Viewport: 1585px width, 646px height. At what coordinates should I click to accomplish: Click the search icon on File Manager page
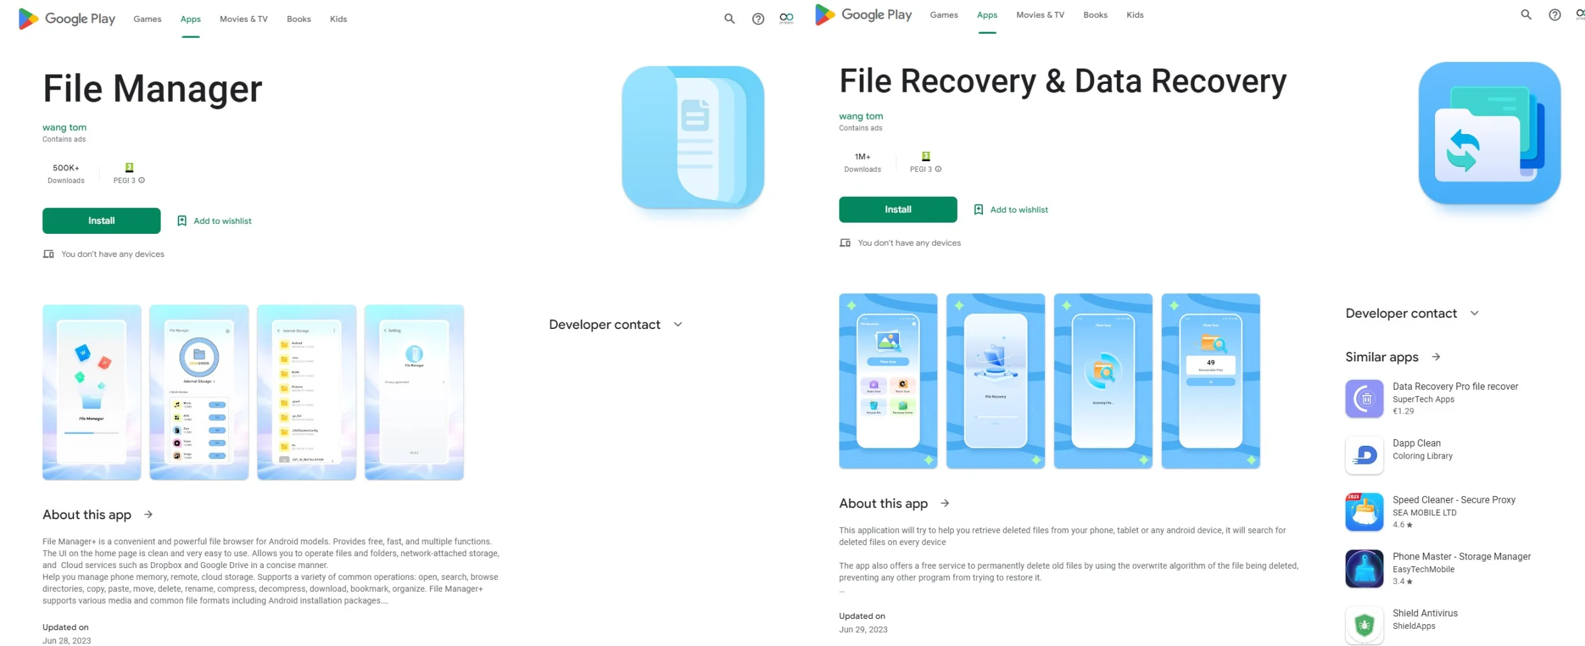[729, 19]
